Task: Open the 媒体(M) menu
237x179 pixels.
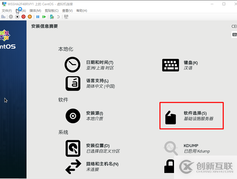Action: 35,11
